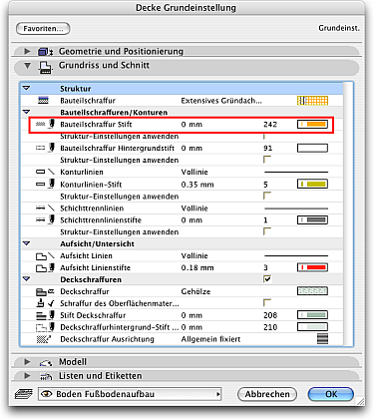The width and height of the screenshot is (374, 419).
Task: Collapse the Deckschraffuren group triangle
Action: (26, 279)
